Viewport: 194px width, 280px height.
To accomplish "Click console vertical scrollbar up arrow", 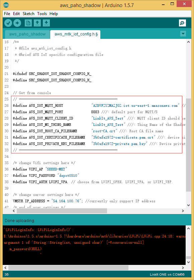I will (188, 228).
